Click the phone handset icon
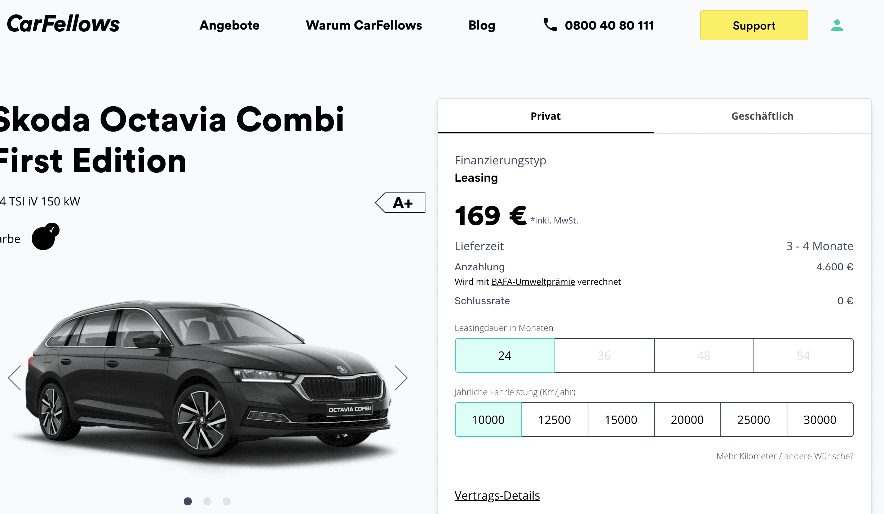The image size is (884, 514). [x=550, y=25]
